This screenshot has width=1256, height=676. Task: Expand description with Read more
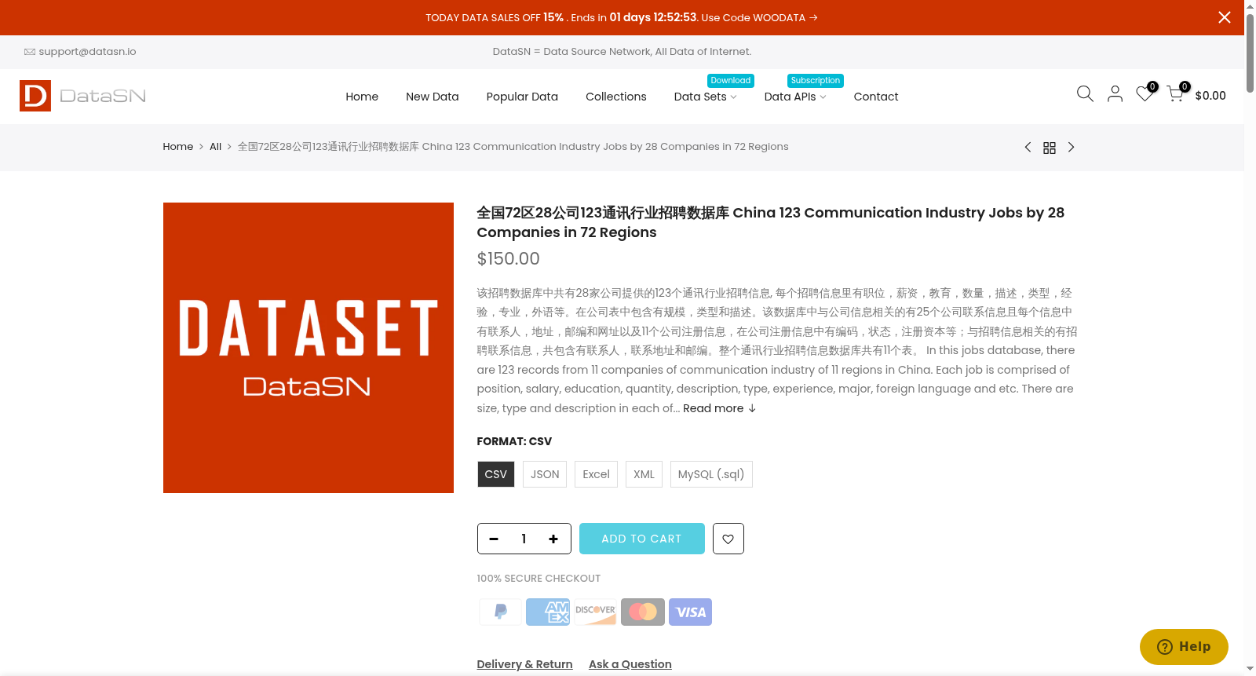(719, 408)
